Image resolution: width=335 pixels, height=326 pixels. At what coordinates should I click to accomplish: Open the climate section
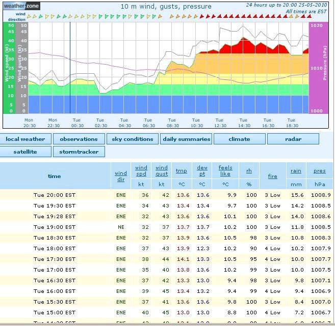pos(239,139)
